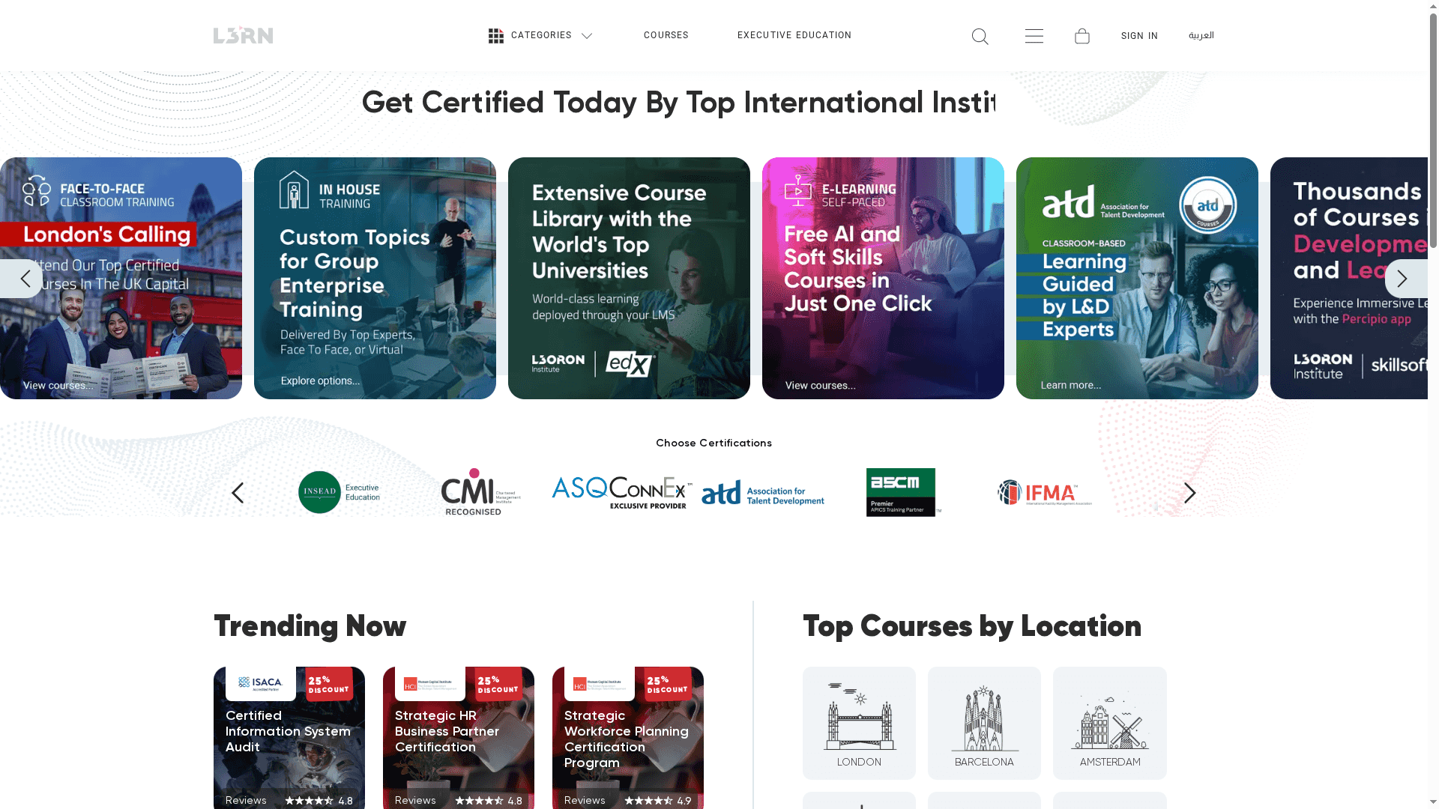Expand the Categories dropdown

tap(540, 36)
